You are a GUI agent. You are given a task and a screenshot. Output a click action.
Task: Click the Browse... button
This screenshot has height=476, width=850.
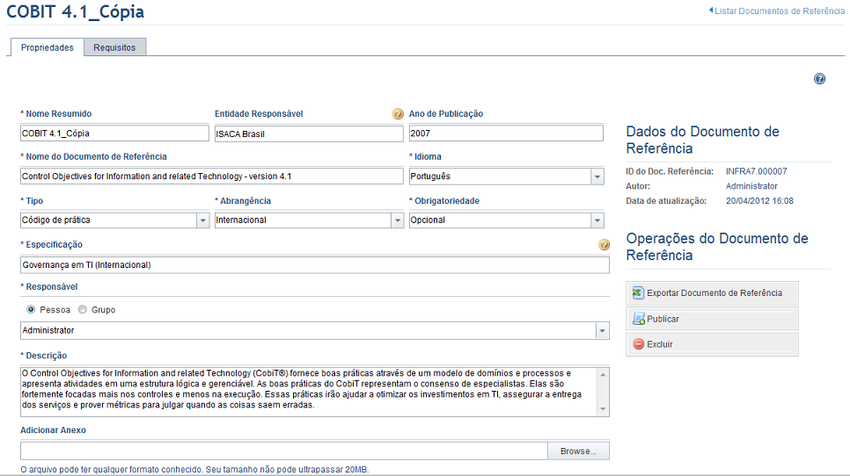tap(578, 451)
